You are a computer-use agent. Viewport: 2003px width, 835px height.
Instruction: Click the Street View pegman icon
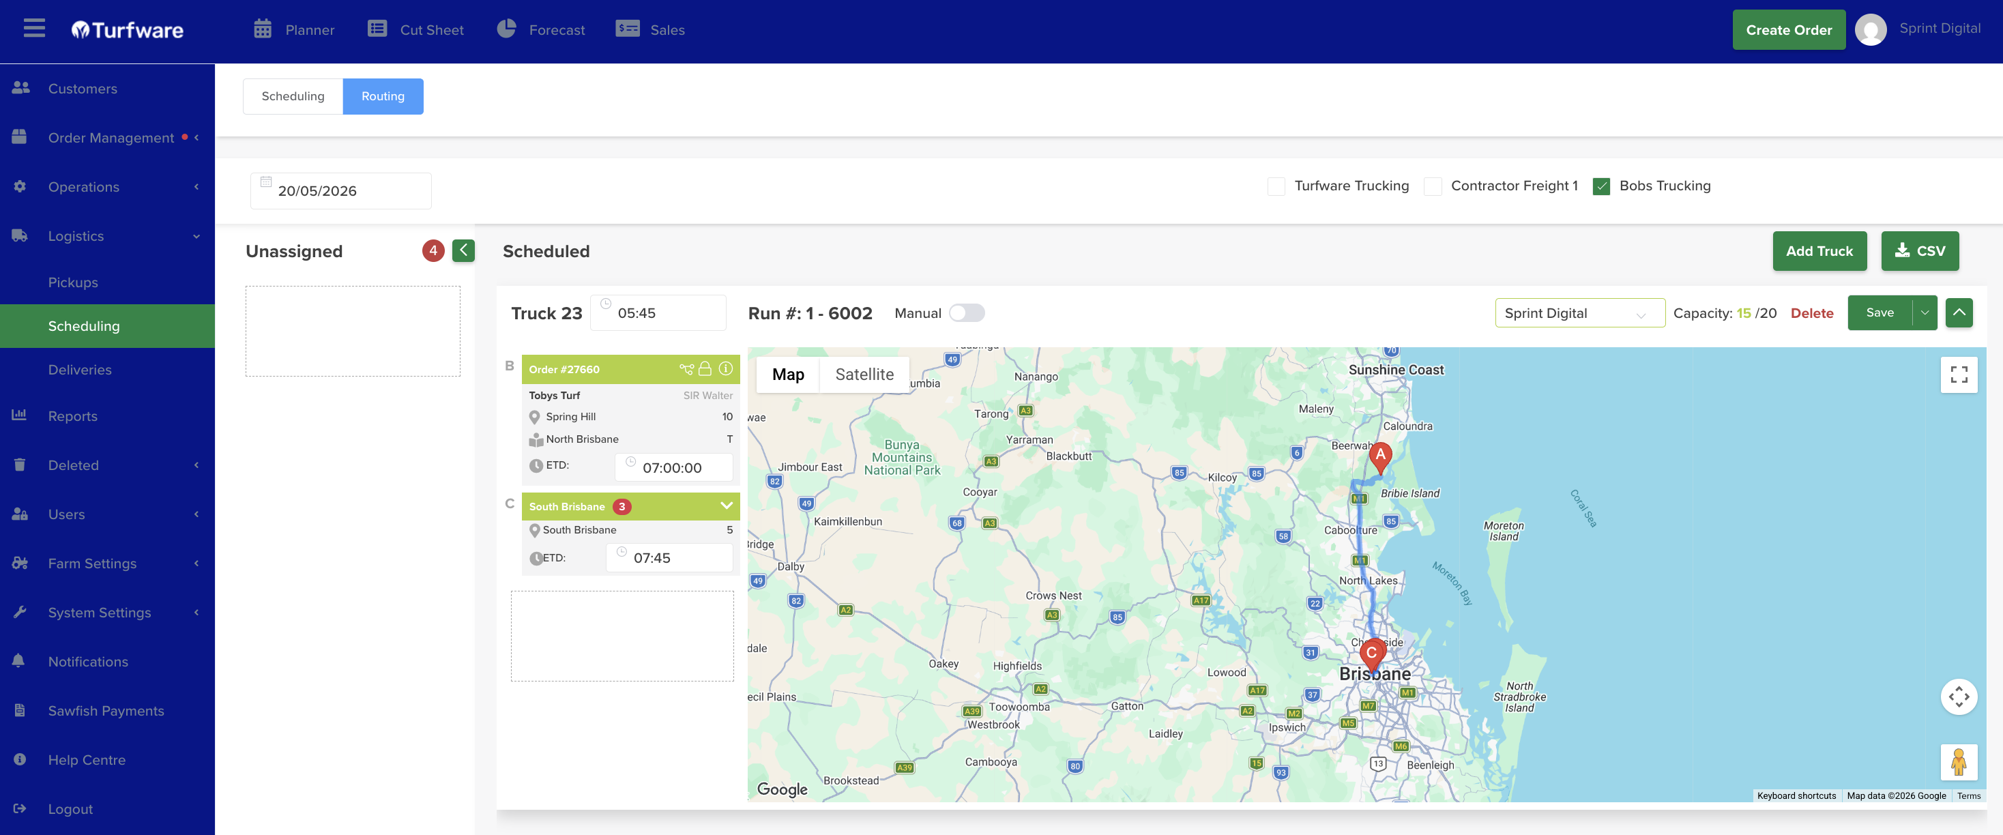pos(1959,763)
